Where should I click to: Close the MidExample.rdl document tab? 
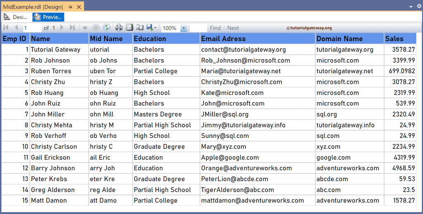click(x=78, y=7)
